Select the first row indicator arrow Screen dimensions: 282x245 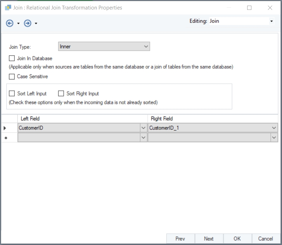[5, 128]
